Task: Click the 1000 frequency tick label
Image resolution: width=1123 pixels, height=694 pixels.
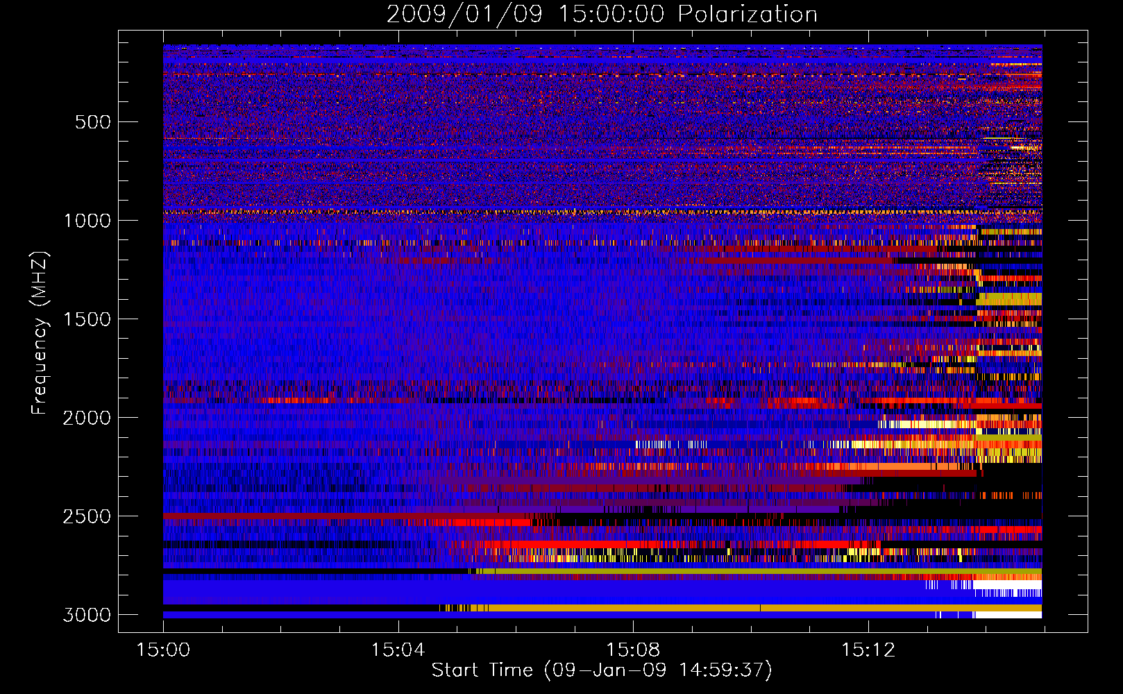Action: click(87, 221)
